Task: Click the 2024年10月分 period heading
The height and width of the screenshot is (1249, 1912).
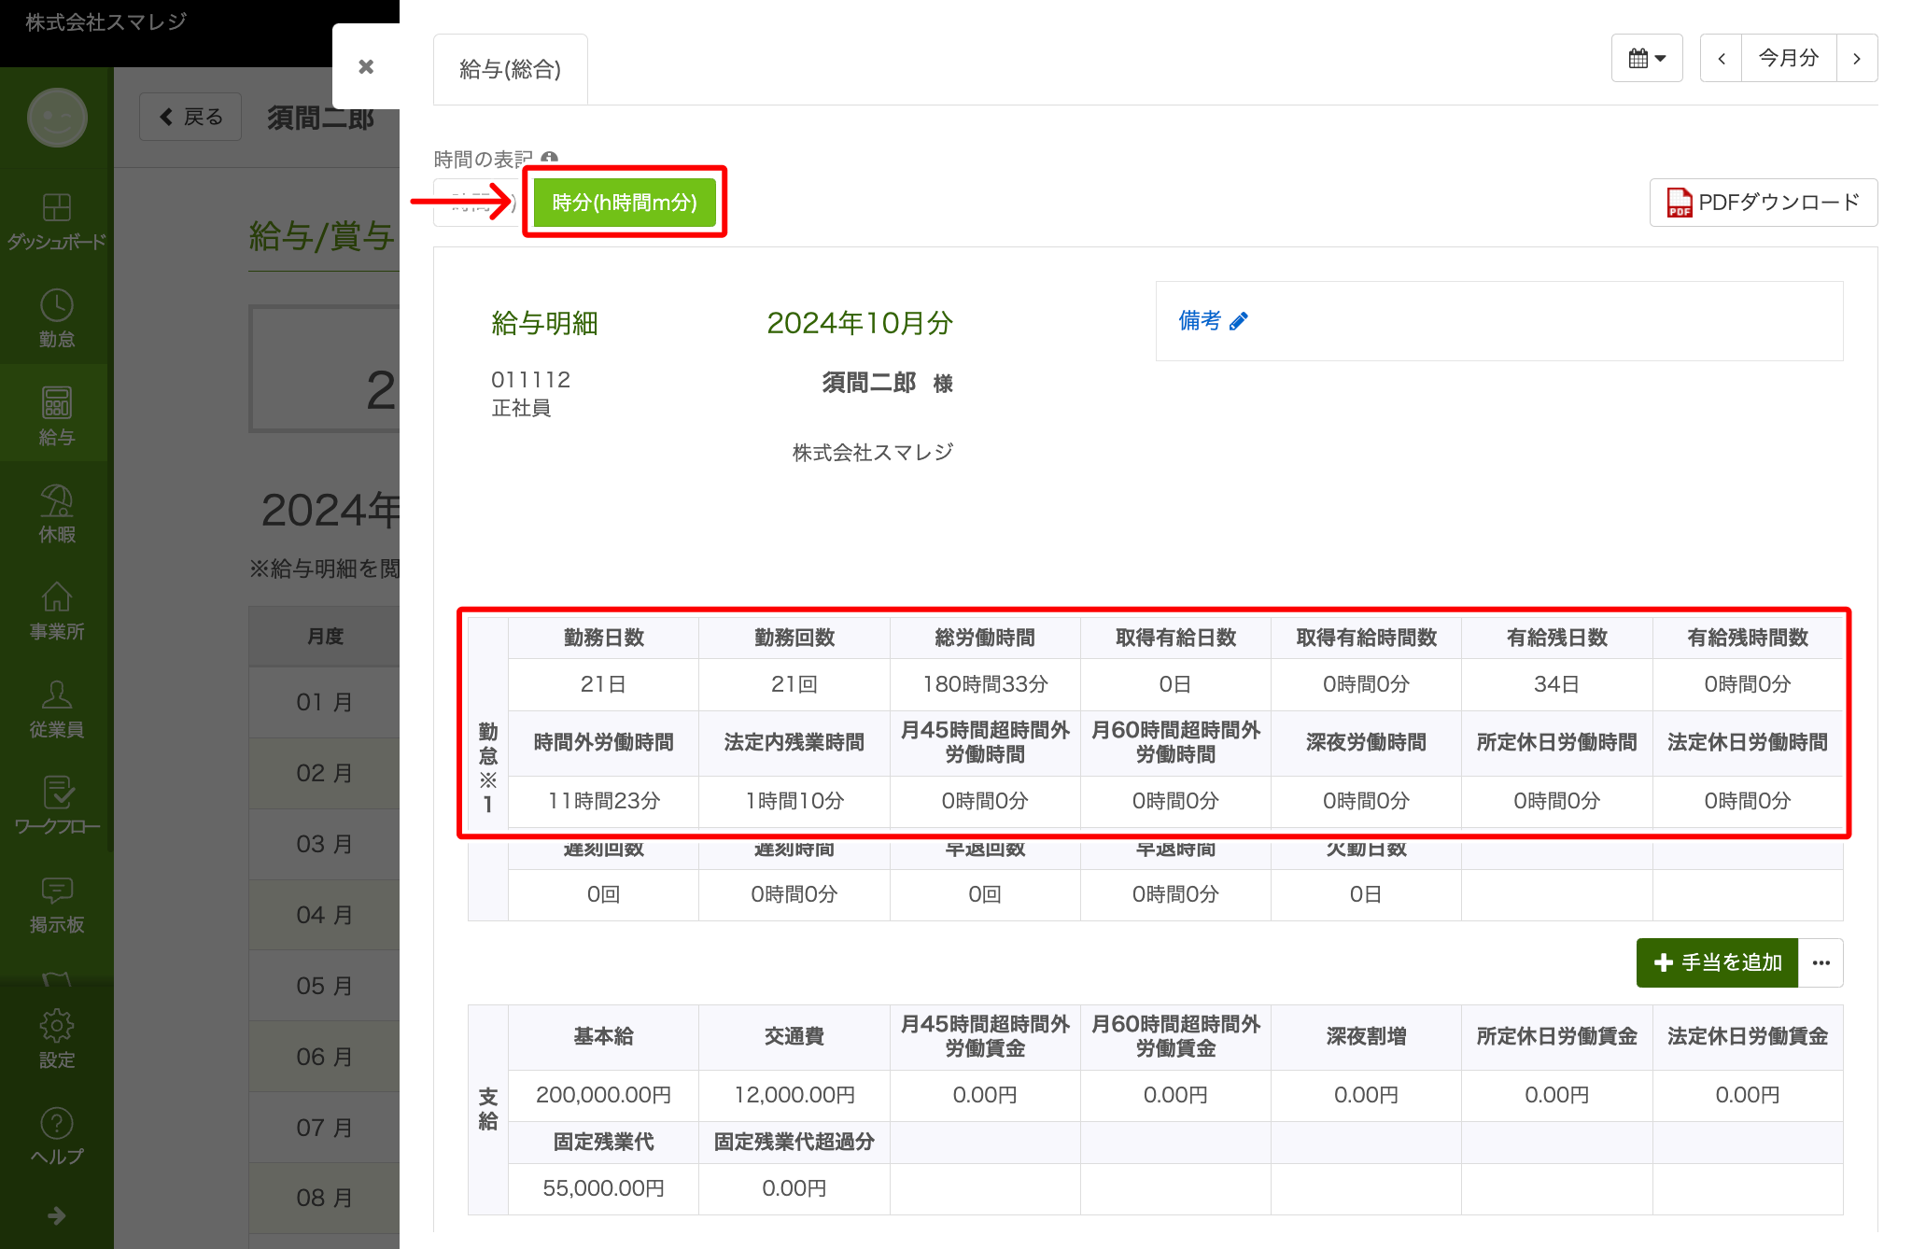Action: click(860, 323)
